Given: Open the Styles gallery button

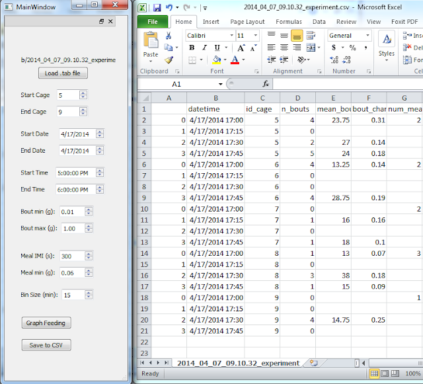Looking at the screenshot, I should 387,46.
